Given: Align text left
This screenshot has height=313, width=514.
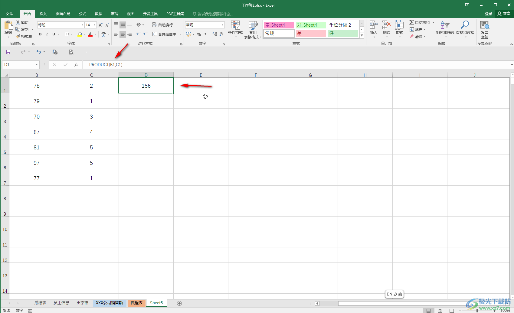Looking at the screenshot, I should (x=116, y=34).
